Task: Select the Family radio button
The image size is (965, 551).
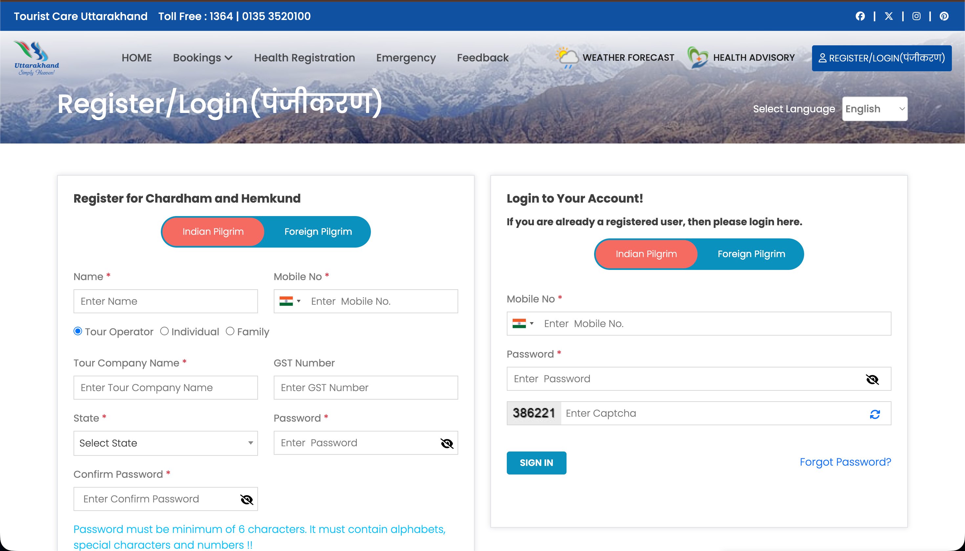Action: pyautogui.click(x=230, y=331)
